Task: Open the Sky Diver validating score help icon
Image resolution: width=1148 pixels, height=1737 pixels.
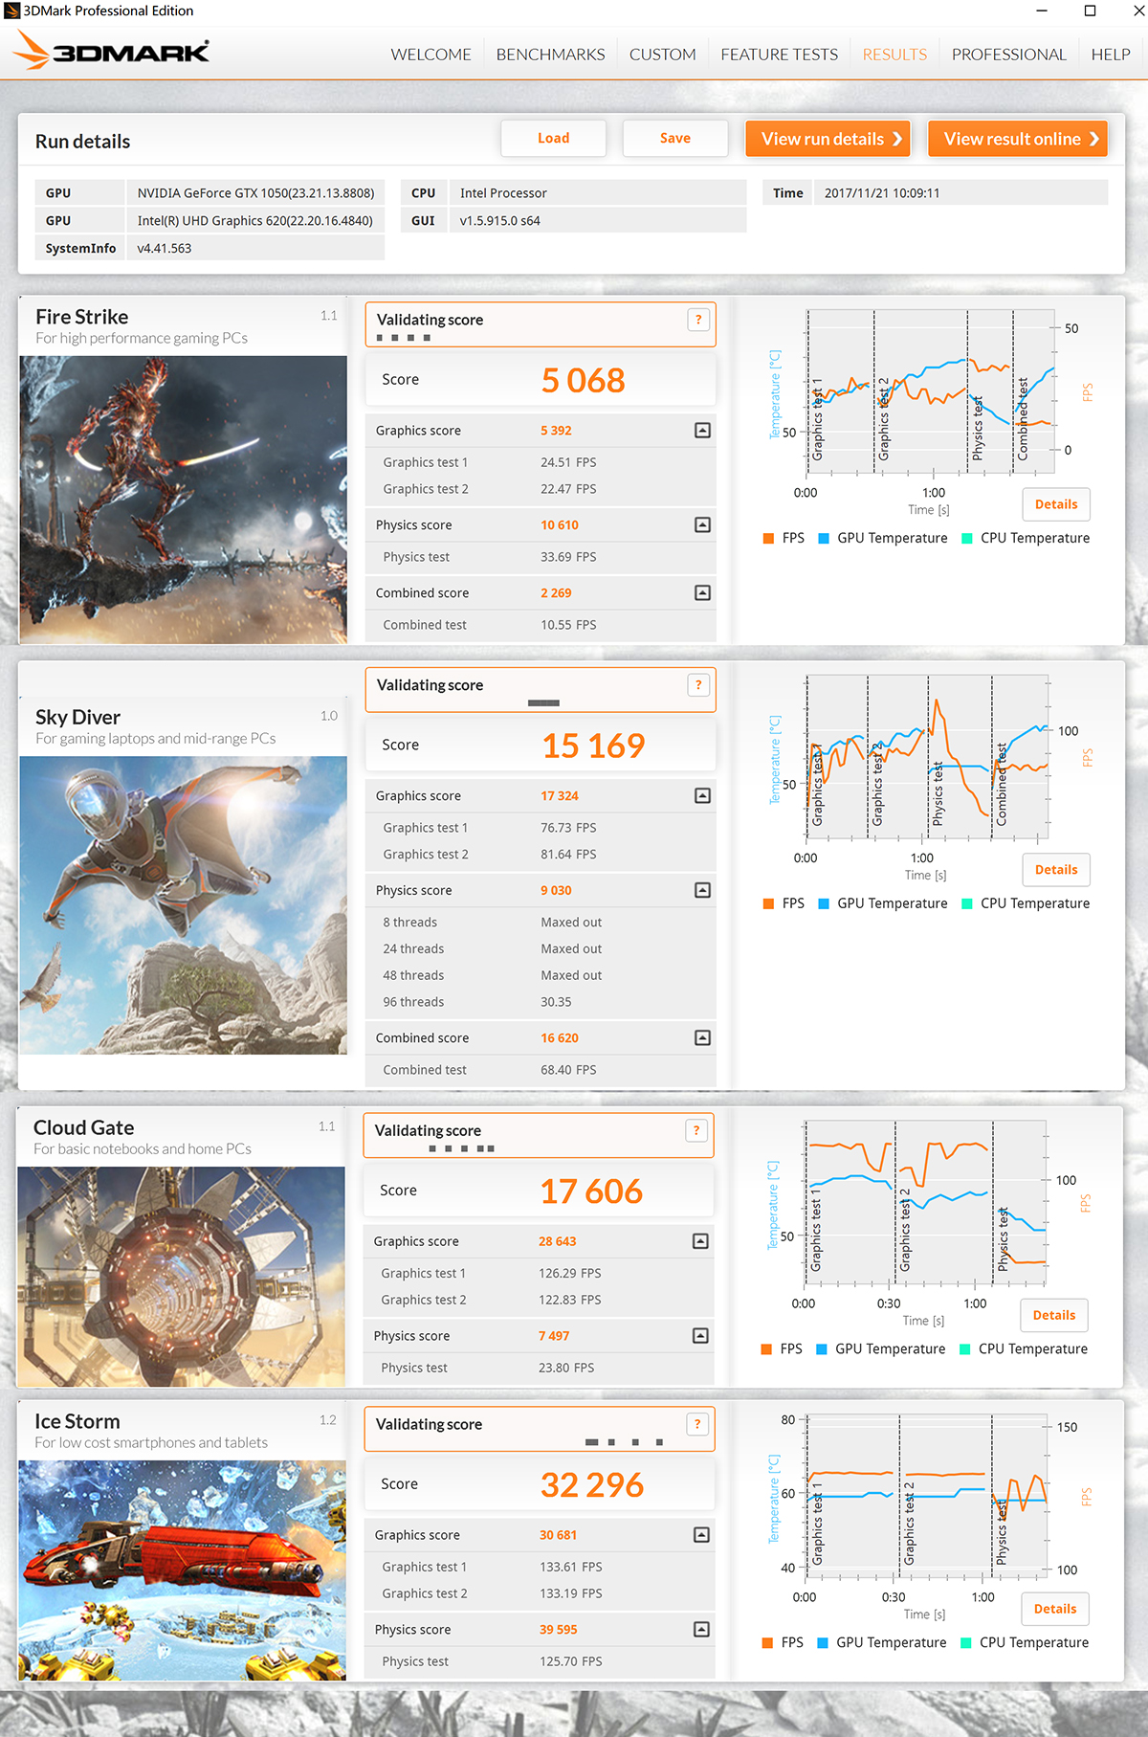Action: tap(698, 685)
